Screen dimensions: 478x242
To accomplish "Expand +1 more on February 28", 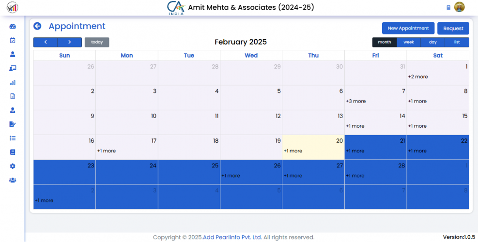I will (x=355, y=176).
